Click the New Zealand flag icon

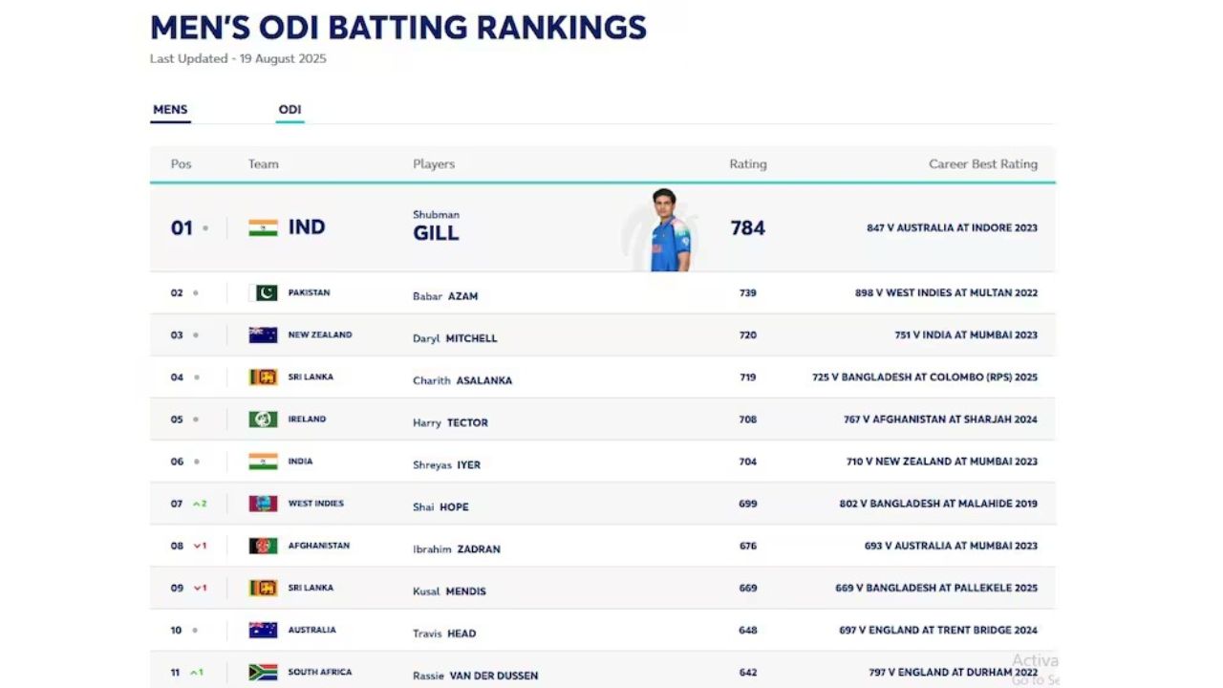tap(263, 334)
